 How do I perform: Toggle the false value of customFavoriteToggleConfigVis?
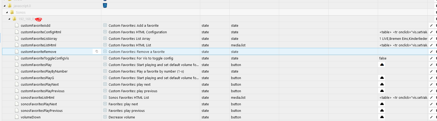tap(383, 58)
